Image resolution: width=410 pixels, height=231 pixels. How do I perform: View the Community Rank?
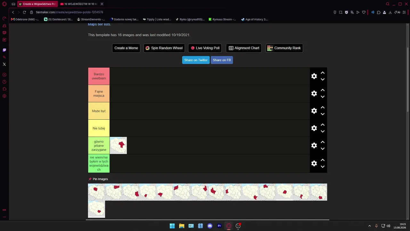284,48
